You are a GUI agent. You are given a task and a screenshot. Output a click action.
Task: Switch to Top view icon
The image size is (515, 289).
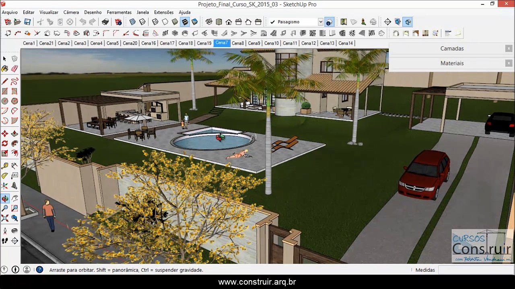[x=219, y=22]
